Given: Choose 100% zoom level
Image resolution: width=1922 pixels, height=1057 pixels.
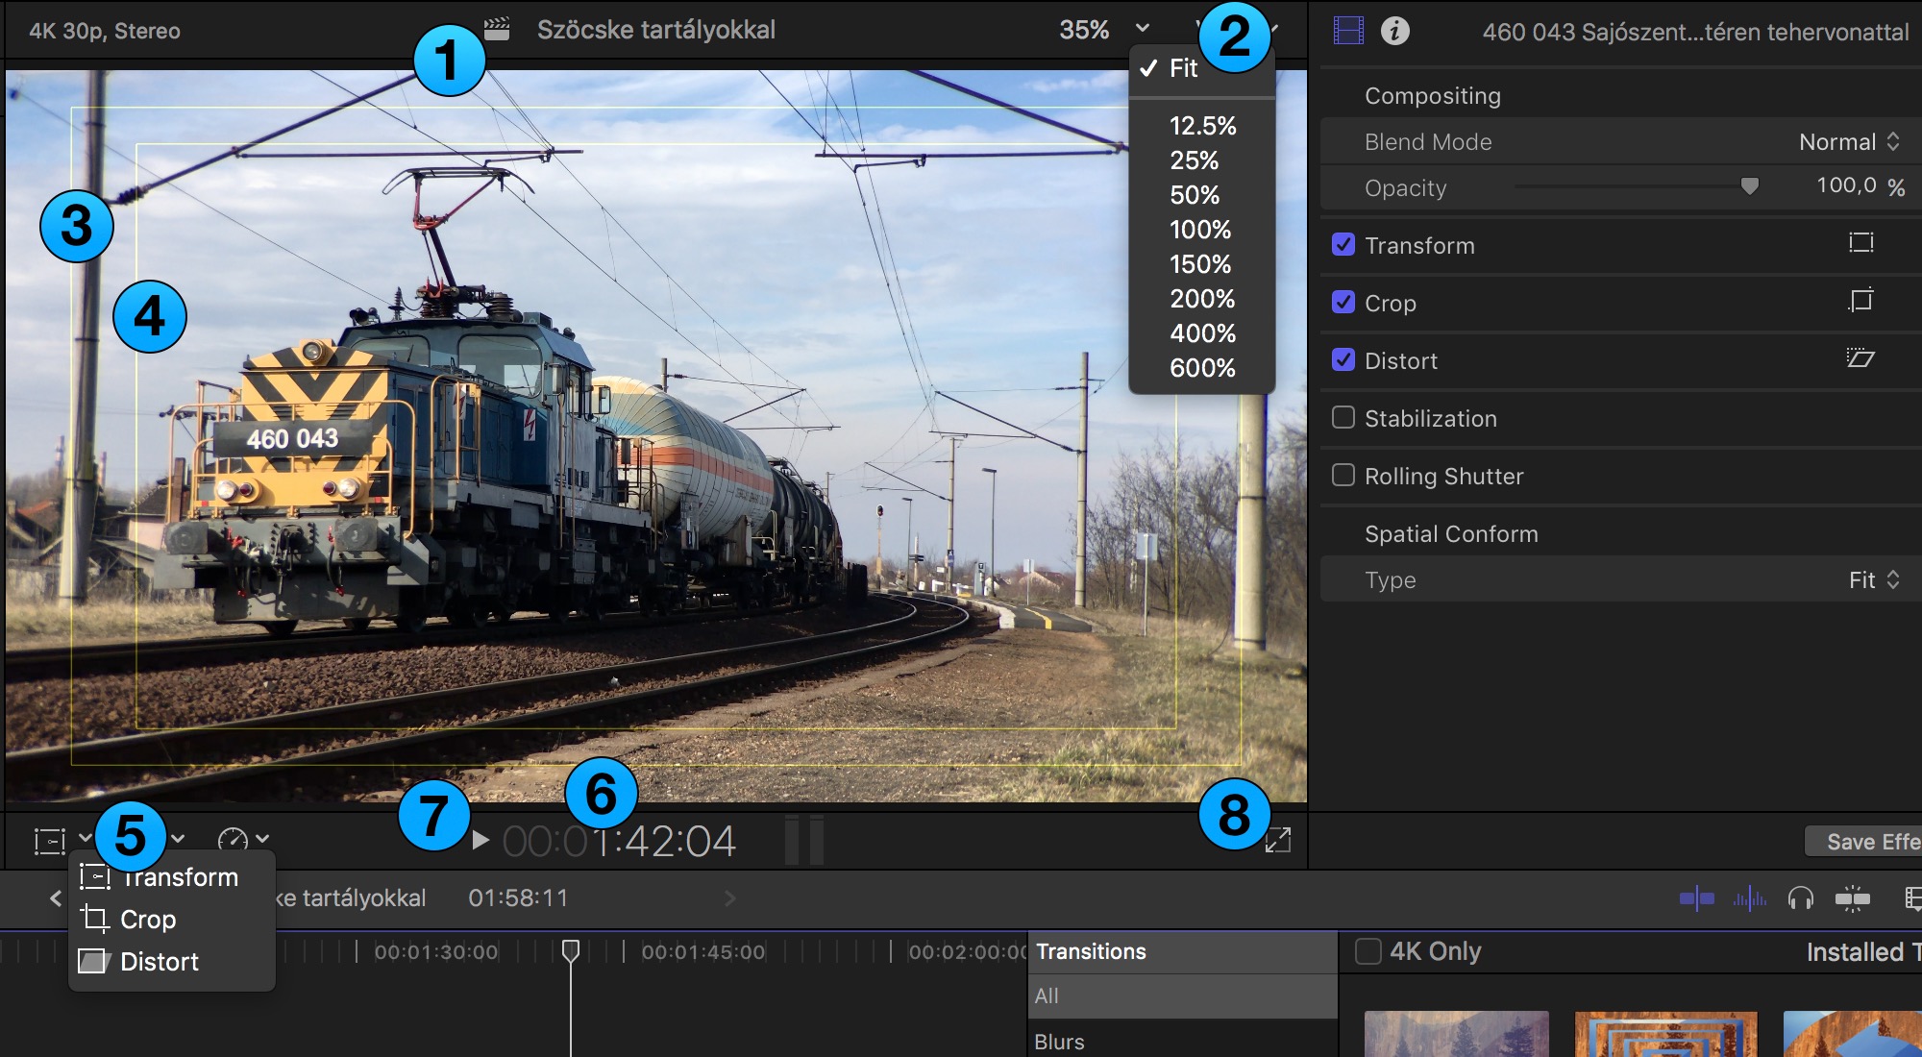Looking at the screenshot, I should 1201,230.
